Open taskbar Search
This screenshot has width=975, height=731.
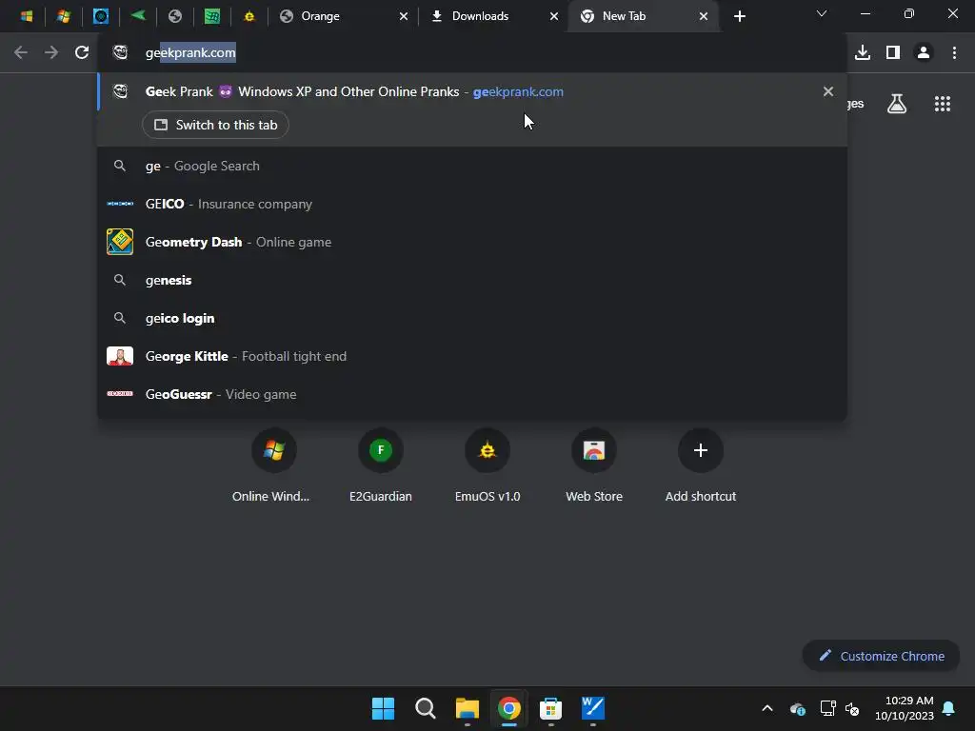click(426, 708)
